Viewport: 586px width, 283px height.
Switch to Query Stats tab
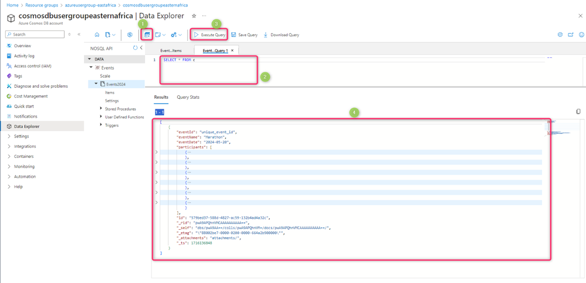pos(188,97)
